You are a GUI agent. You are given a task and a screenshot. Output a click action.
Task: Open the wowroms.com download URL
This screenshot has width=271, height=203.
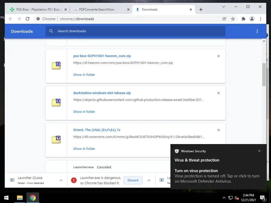[x=139, y=137]
